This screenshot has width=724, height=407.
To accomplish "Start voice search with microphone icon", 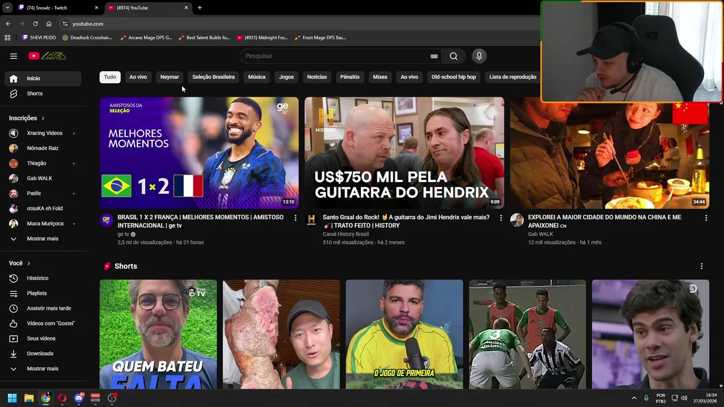I will 479,56.
